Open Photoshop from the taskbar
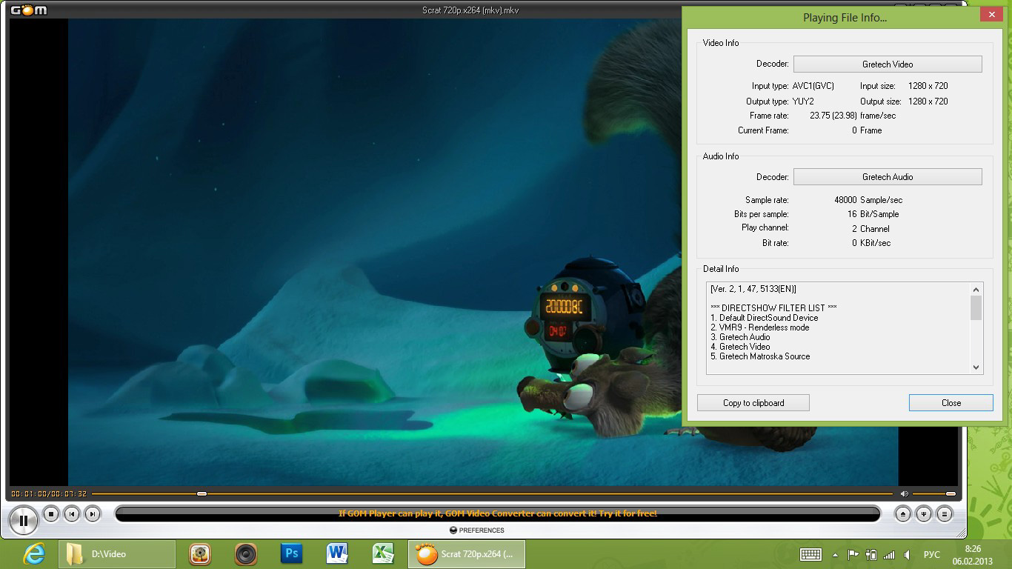Image resolution: width=1012 pixels, height=569 pixels. click(291, 553)
